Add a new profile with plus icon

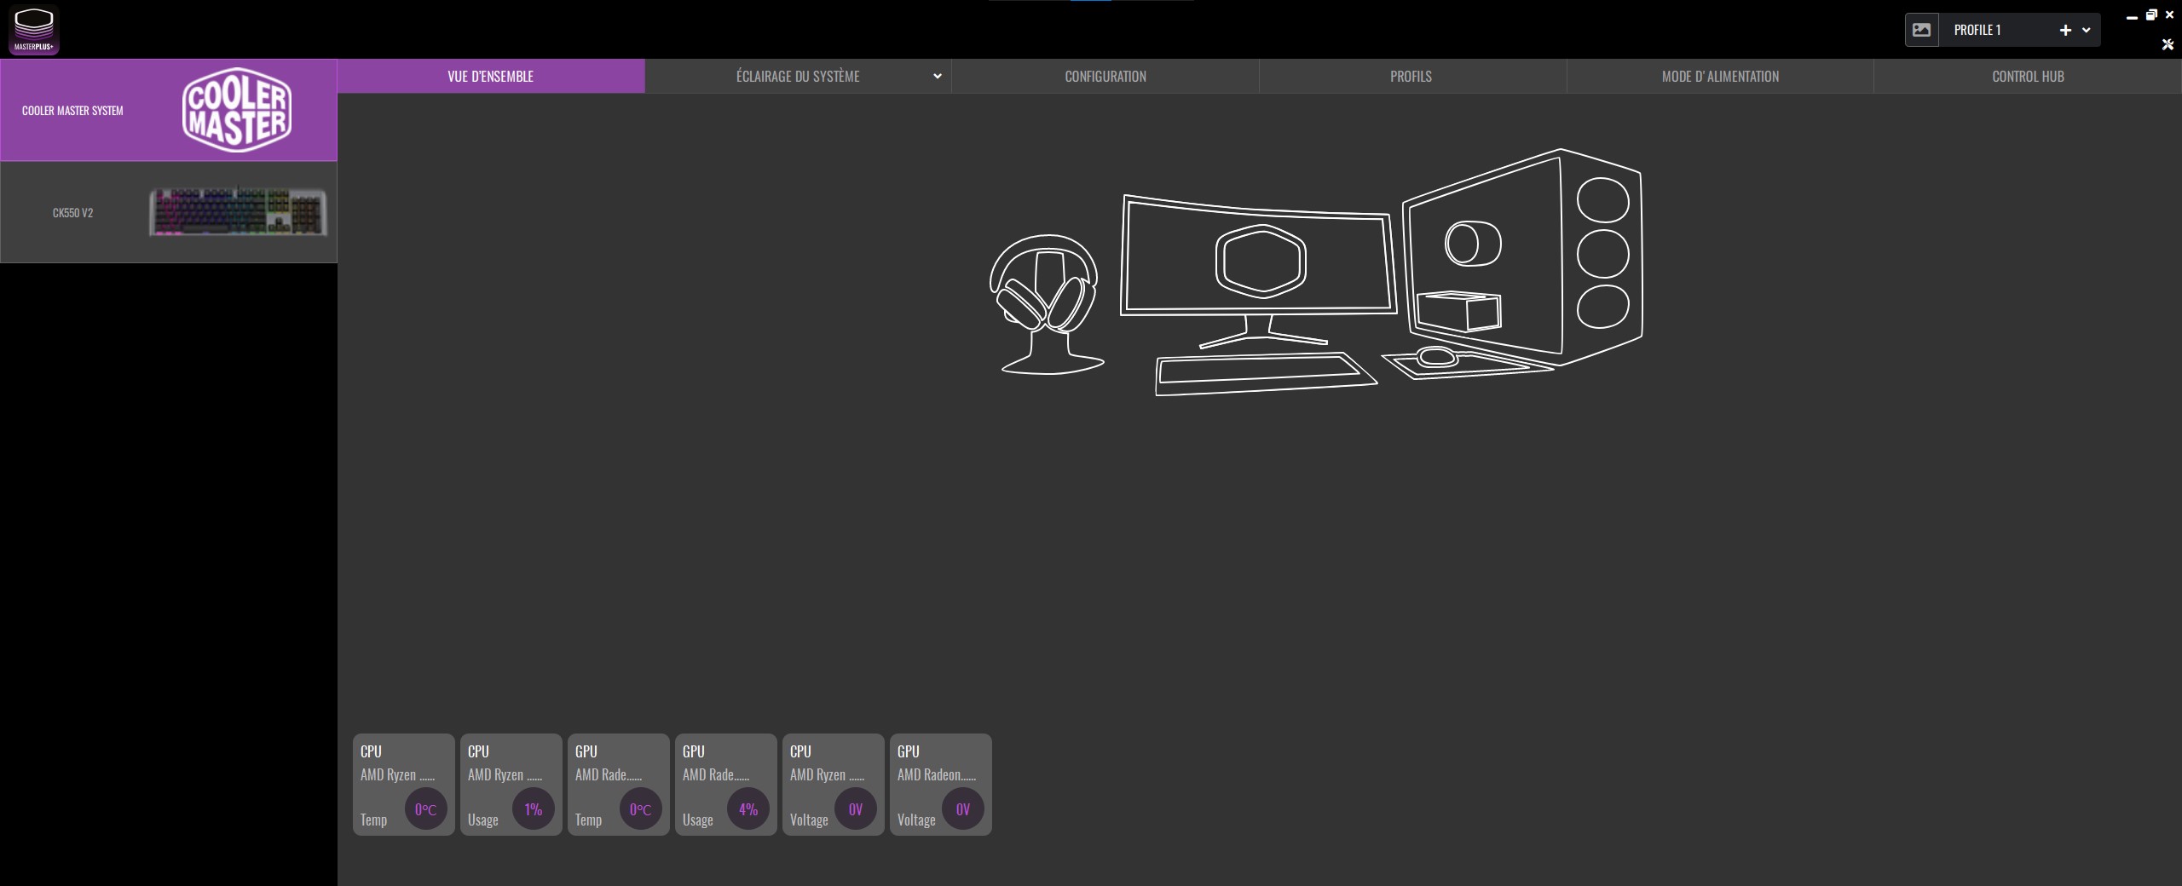point(2064,30)
